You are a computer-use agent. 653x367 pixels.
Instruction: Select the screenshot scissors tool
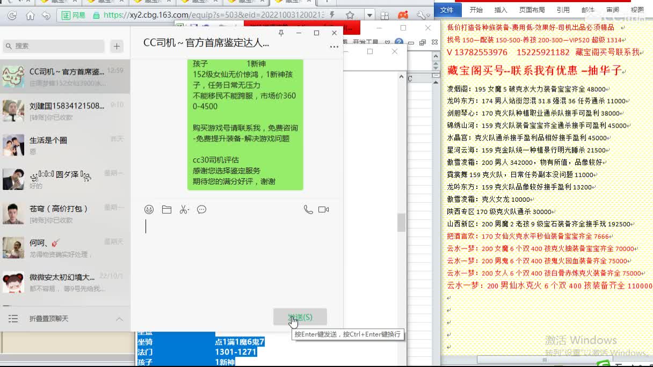pos(184,210)
